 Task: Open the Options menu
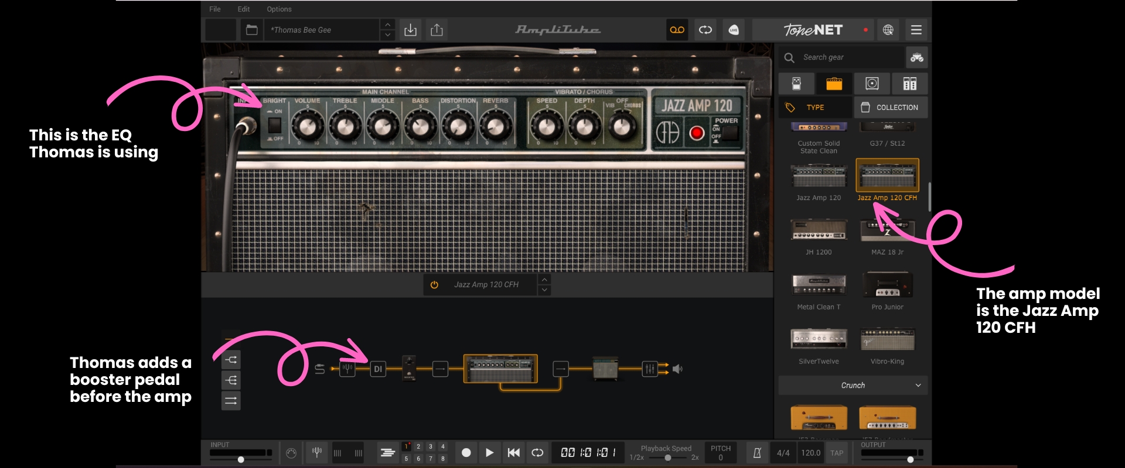[x=279, y=9]
